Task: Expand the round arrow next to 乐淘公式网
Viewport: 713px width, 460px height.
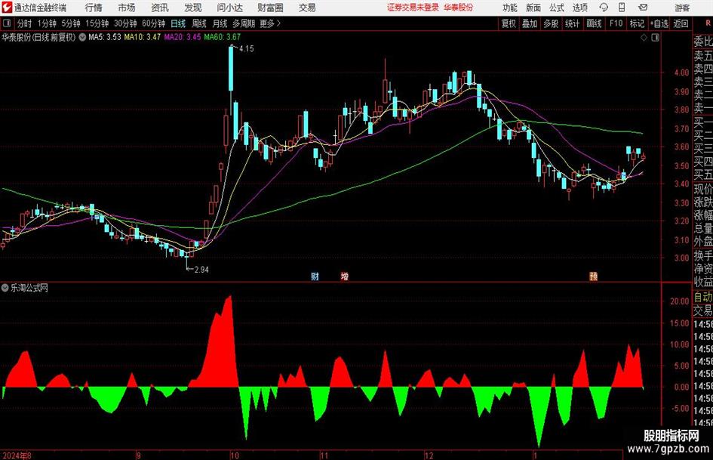Action: pos(5,288)
